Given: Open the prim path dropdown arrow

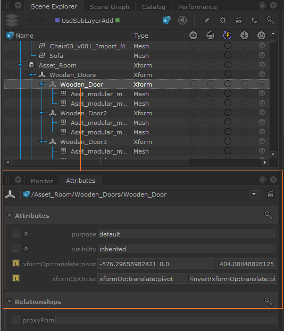Looking at the screenshot, I should tap(254, 194).
